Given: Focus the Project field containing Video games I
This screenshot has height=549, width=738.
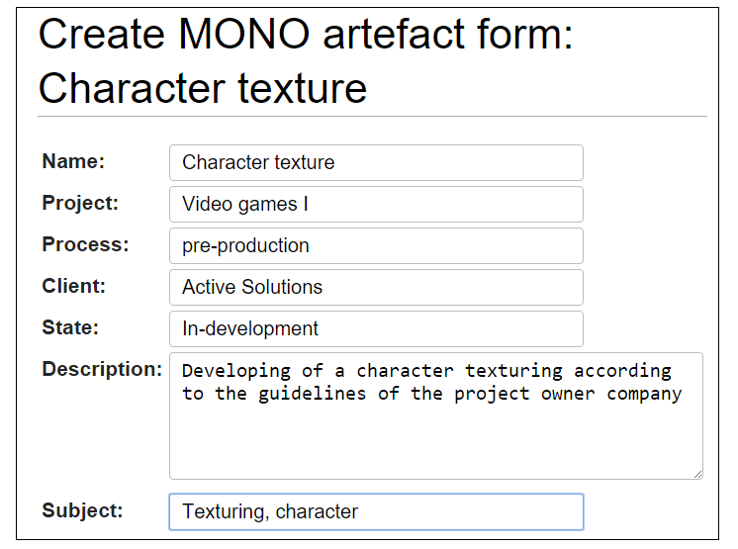Looking at the screenshot, I should (376, 204).
